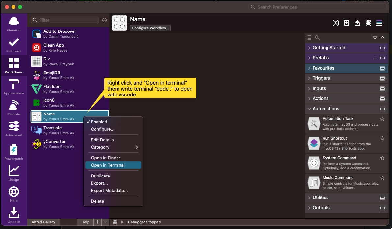Click the debugger bug icon in top toolbar
The height and width of the screenshot is (229, 392).
(x=368, y=23)
